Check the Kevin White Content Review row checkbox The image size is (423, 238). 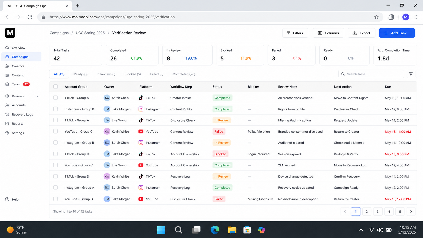pyautogui.click(x=55, y=131)
